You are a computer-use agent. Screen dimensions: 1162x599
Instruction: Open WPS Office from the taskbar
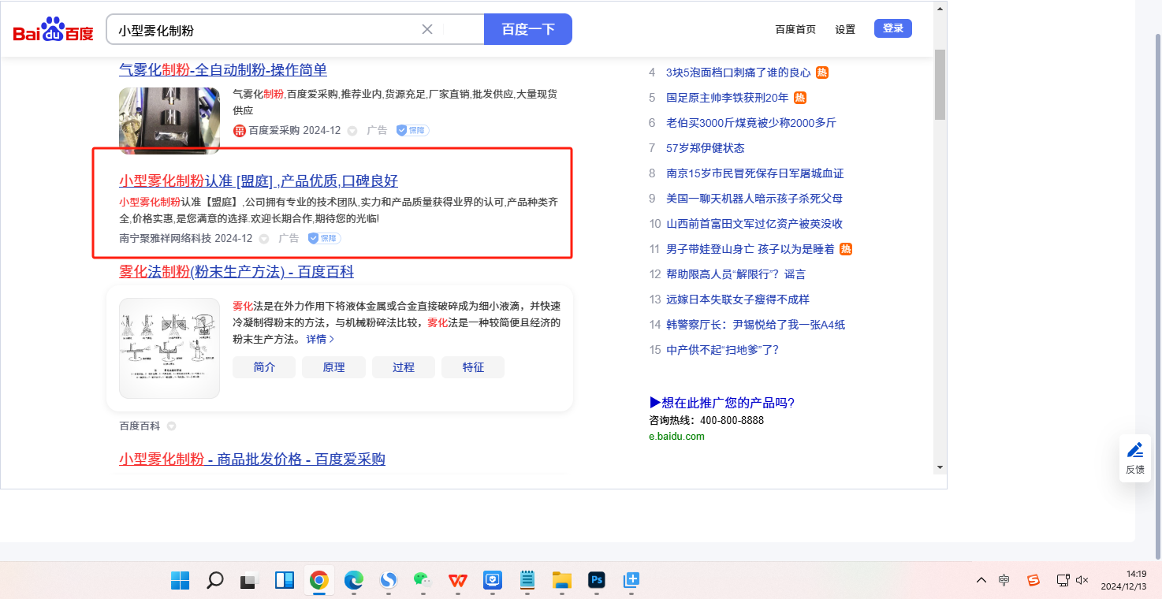coord(458,581)
